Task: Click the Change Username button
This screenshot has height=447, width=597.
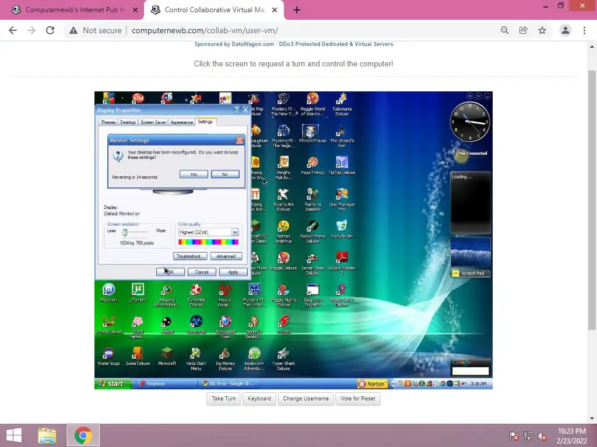Action: (305, 399)
